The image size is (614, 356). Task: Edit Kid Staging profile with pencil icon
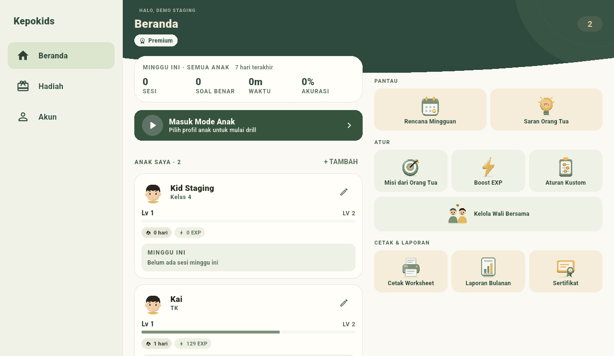pyautogui.click(x=344, y=192)
